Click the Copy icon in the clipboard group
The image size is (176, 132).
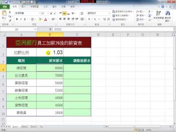[x=10, y=16]
